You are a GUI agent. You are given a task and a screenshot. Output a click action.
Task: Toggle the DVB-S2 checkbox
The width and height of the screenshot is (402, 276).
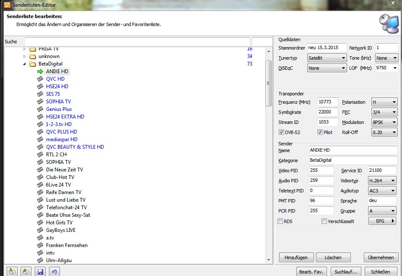[281, 132]
